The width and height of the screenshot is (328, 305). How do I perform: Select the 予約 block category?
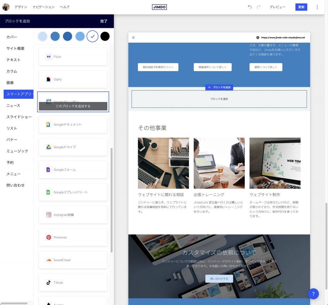(x=10, y=162)
